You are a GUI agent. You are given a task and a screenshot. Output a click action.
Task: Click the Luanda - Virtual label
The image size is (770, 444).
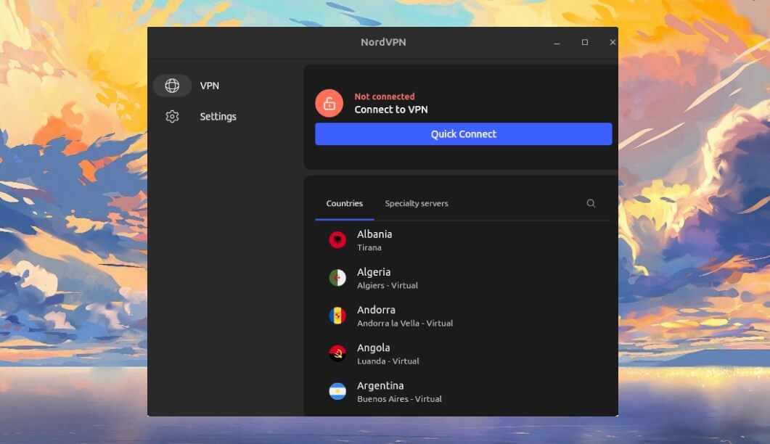(x=388, y=361)
